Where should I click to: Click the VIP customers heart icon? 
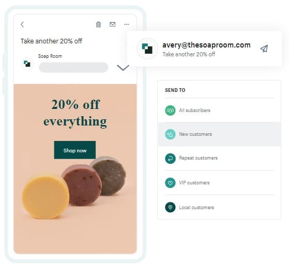point(170,183)
